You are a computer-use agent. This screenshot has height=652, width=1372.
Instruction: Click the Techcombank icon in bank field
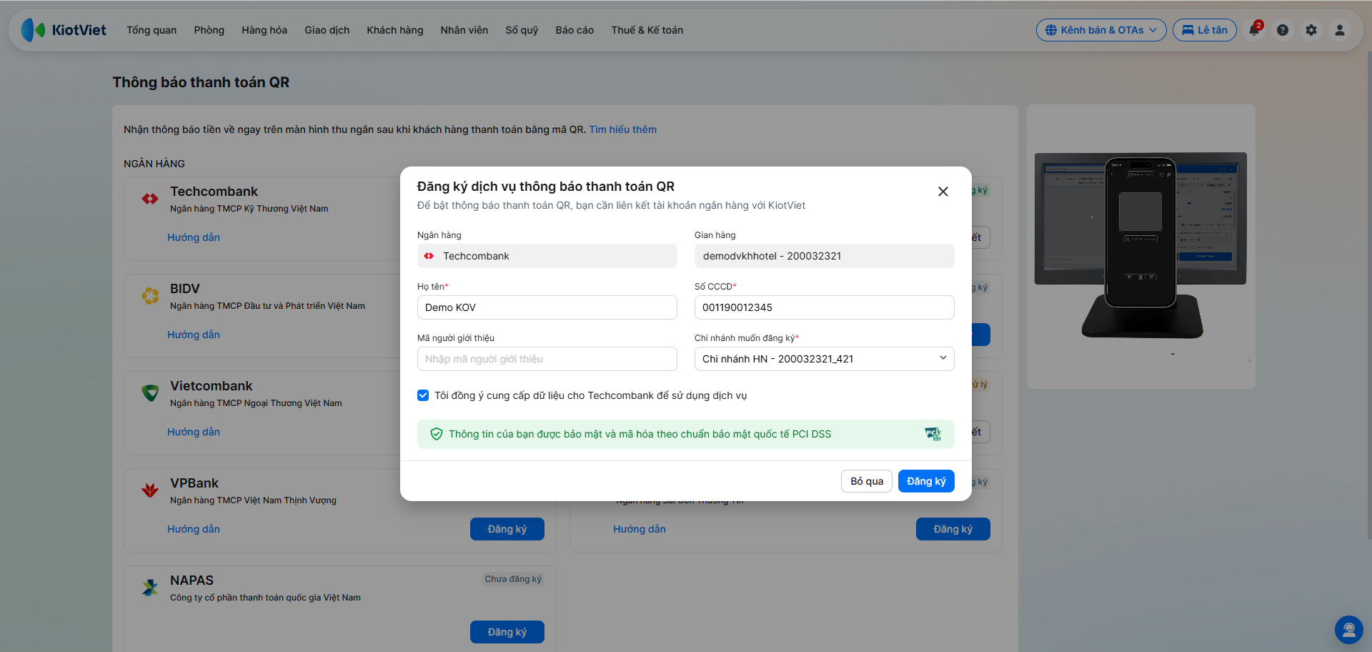(x=429, y=256)
